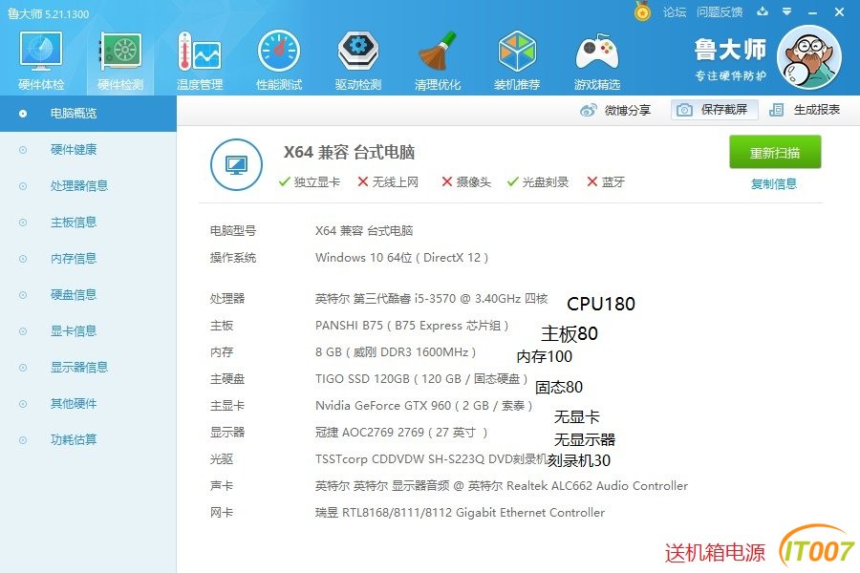Image resolution: width=860 pixels, height=573 pixels.
Task: Click the gold medal icon in title bar
Action: click(x=642, y=11)
